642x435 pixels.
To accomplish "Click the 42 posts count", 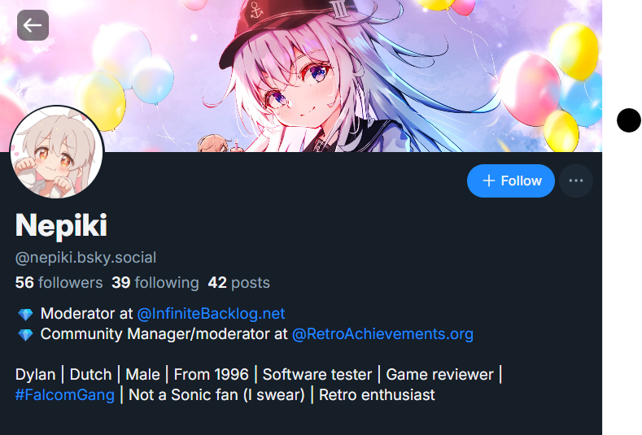I will coord(238,283).
